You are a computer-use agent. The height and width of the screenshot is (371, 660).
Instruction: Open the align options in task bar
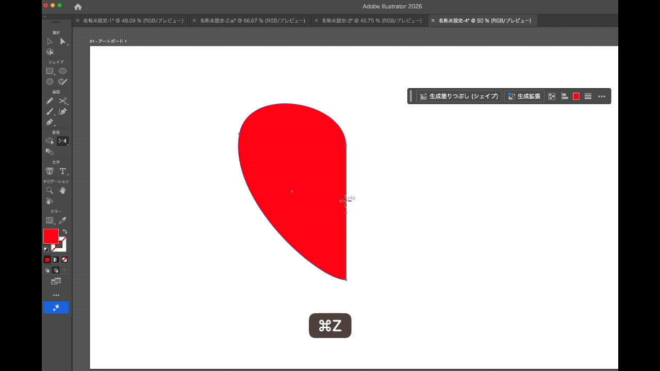click(565, 96)
